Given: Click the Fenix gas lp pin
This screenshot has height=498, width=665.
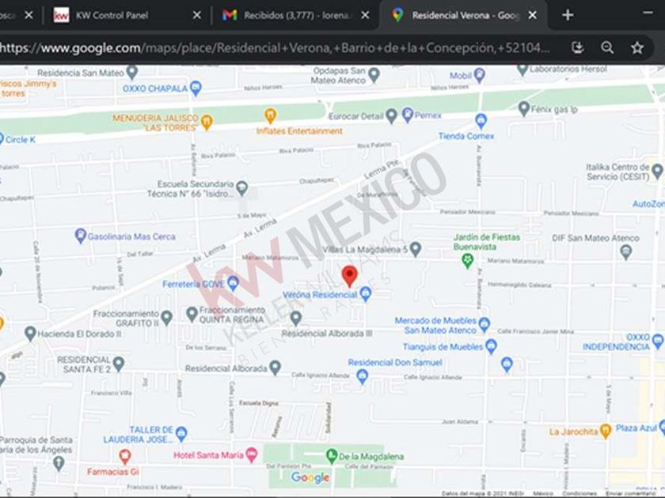Looking at the screenshot, I should 524,109.
